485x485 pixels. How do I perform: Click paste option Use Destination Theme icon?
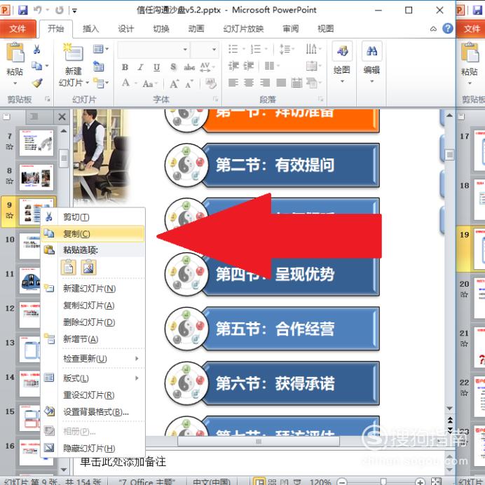69,268
